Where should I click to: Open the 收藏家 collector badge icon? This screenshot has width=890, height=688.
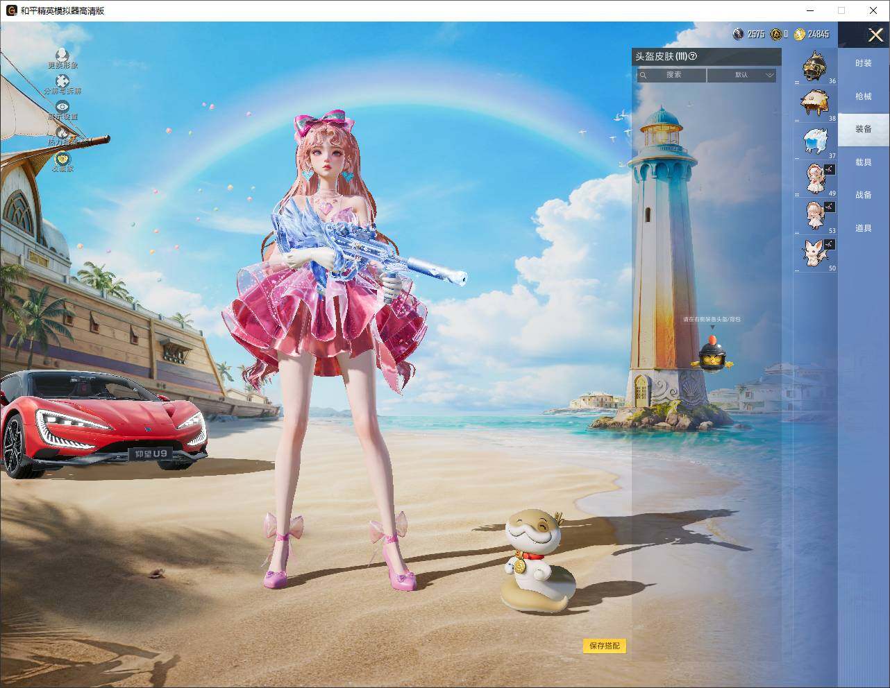tap(62, 158)
